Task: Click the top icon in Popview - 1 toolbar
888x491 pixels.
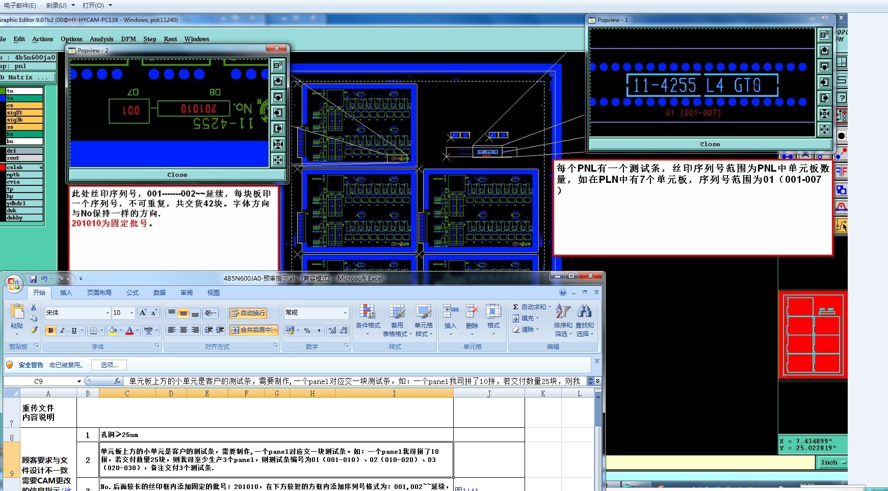Action: [x=825, y=35]
